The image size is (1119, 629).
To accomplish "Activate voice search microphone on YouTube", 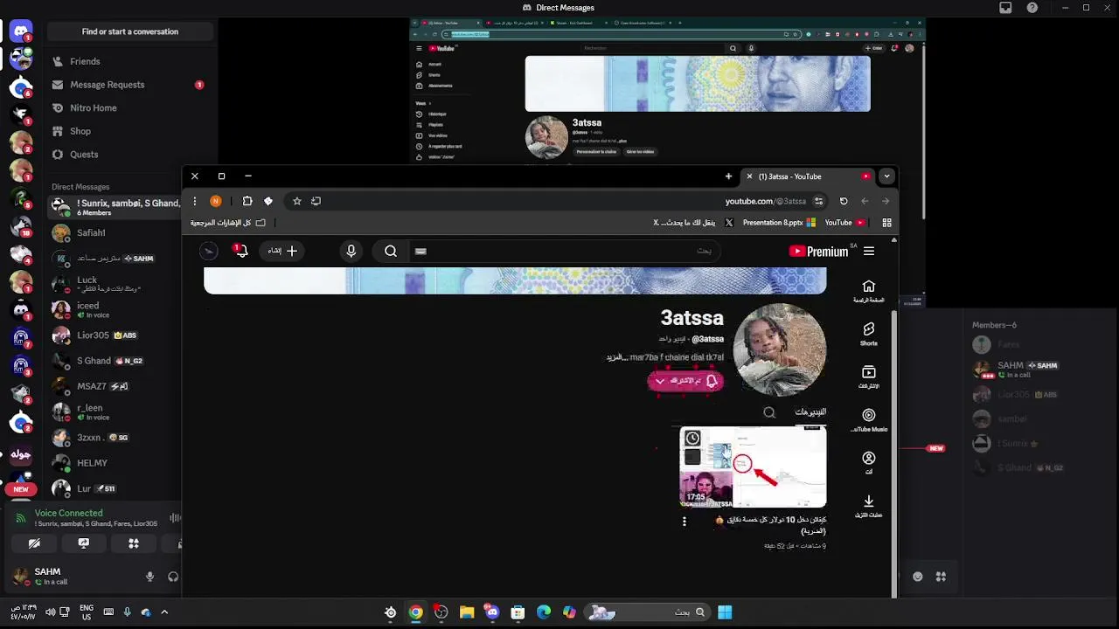I will 351,252.
